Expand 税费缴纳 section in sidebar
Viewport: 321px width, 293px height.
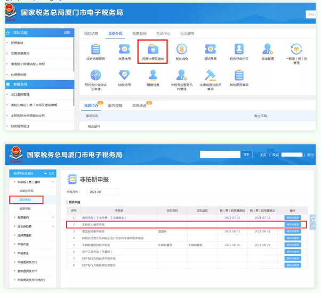pos(33,218)
